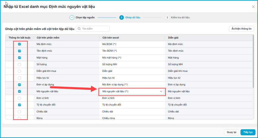
Task: Go to the Chọn tệp nguồn step
Action: tap(82, 17)
